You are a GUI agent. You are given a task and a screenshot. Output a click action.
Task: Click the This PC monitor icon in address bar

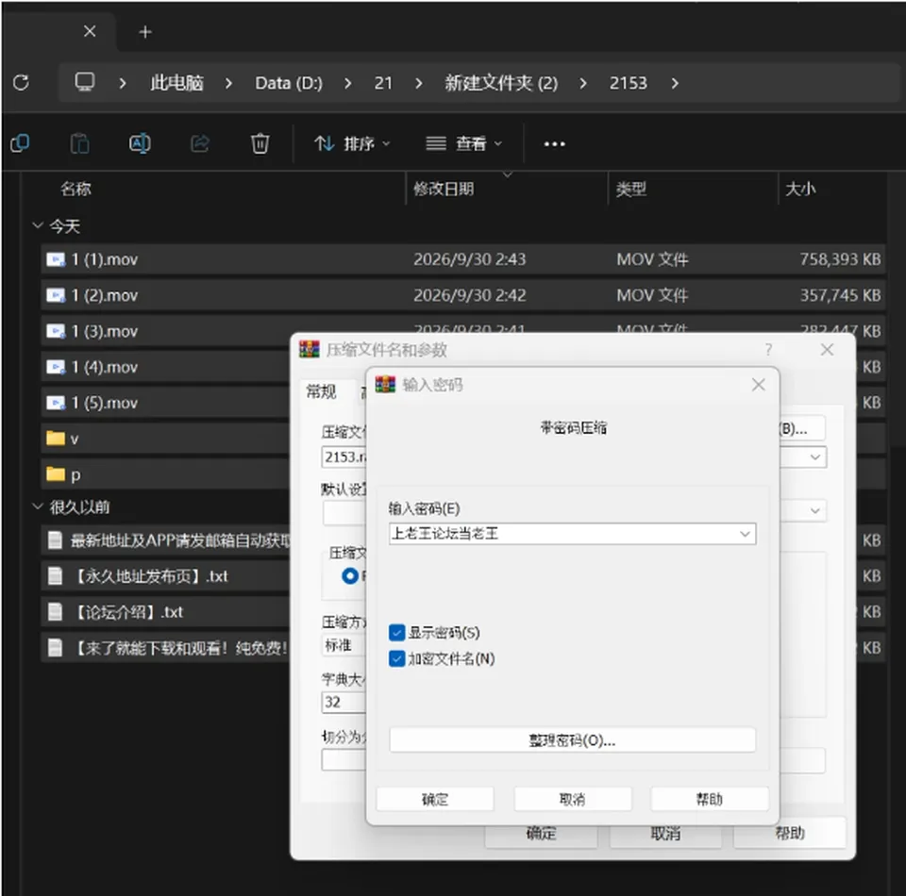click(x=85, y=82)
